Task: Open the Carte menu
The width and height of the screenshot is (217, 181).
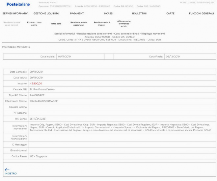Action: (x=170, y=13)
